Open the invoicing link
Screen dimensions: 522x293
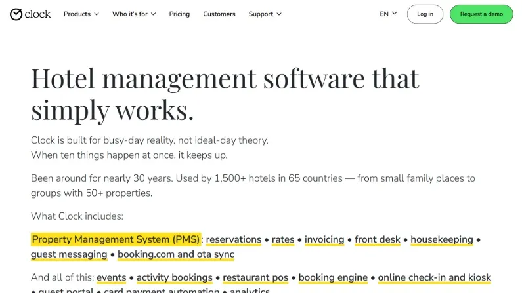click(x=324, y=239)
